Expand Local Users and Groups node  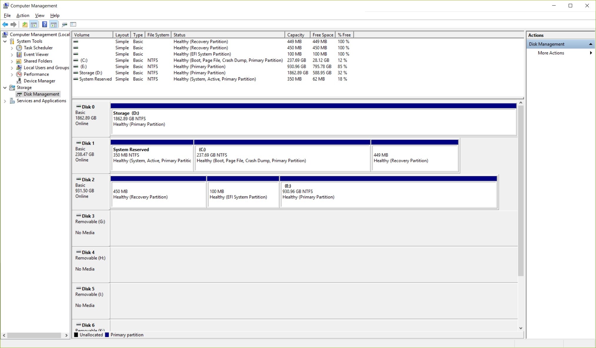click(12, 68)
